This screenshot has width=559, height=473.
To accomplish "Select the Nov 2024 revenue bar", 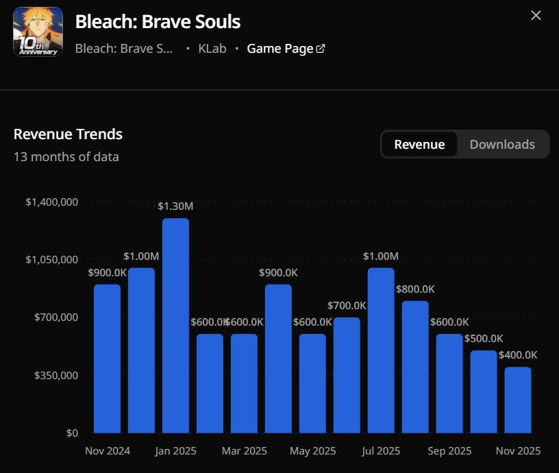I will [108, 359].
